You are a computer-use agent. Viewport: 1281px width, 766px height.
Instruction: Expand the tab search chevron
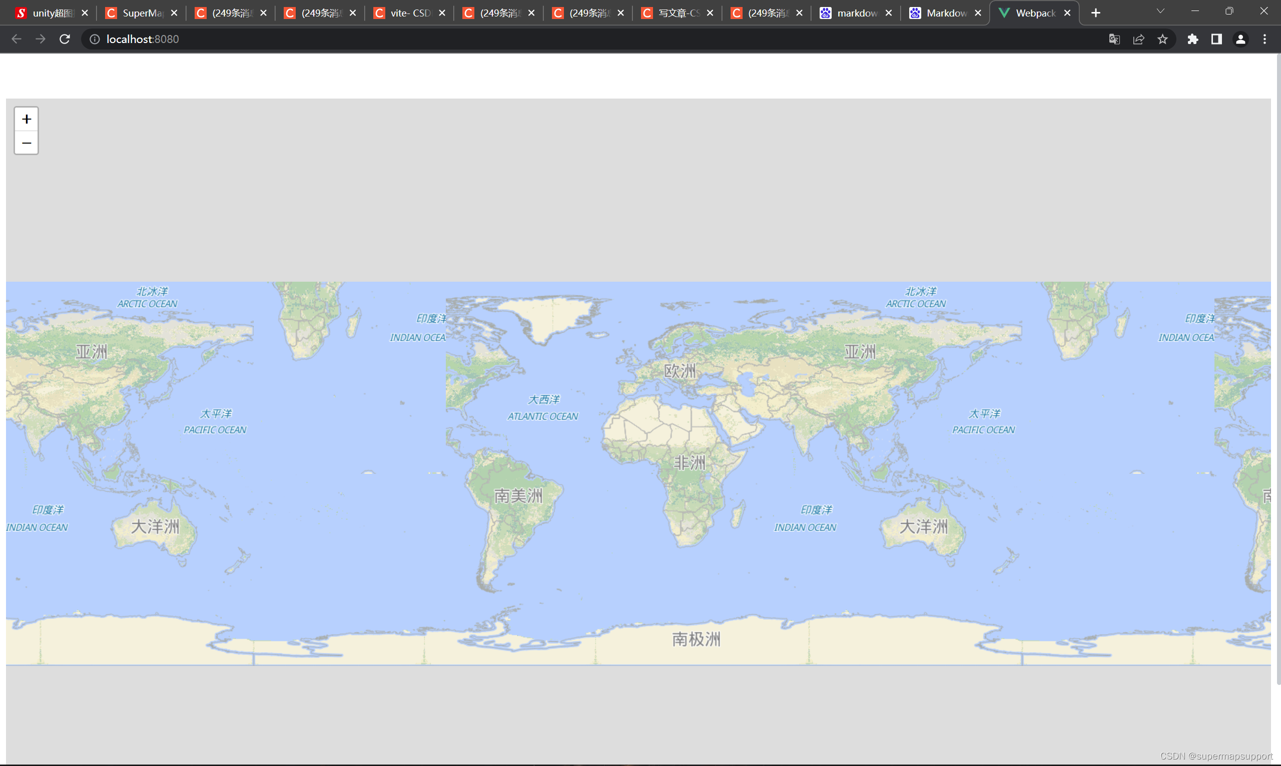tap(1160, 12)
